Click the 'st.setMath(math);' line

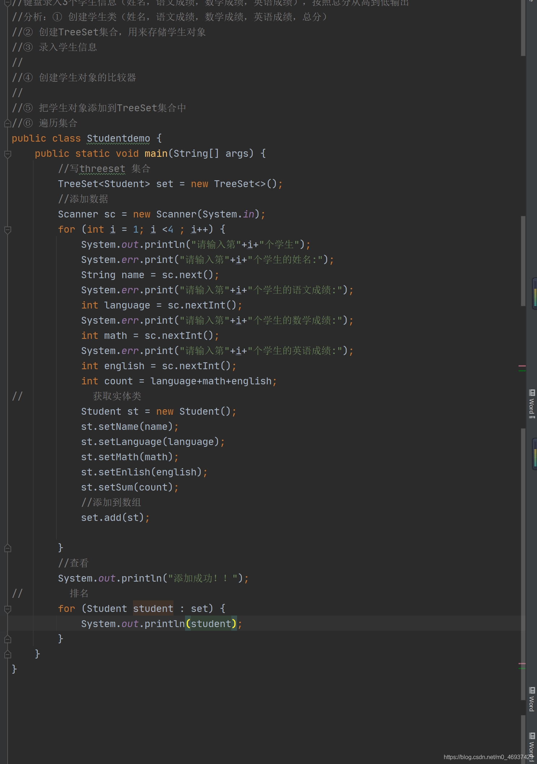pos(130,457)
